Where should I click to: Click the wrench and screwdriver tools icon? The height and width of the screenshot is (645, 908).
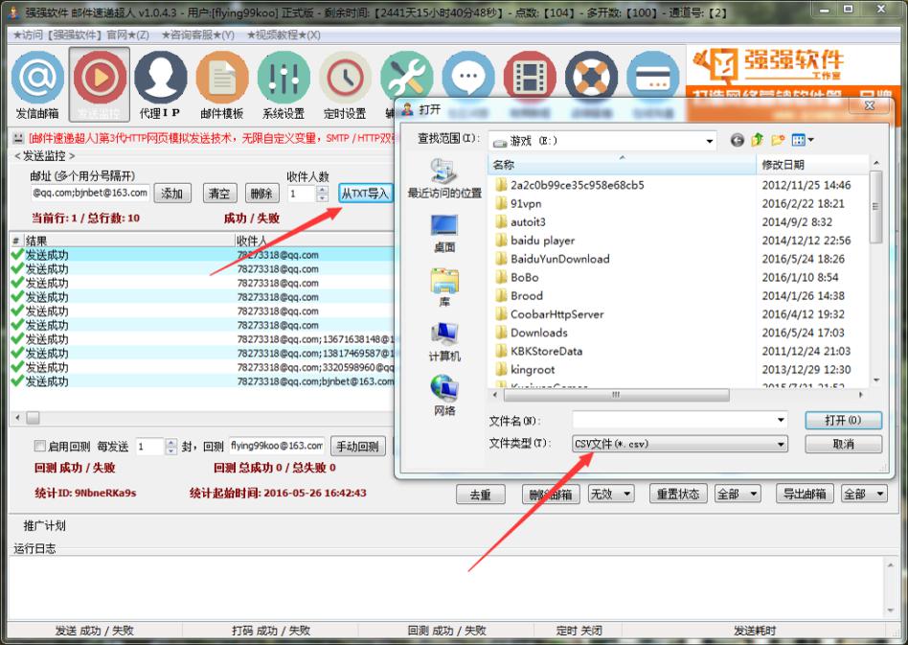406,77
